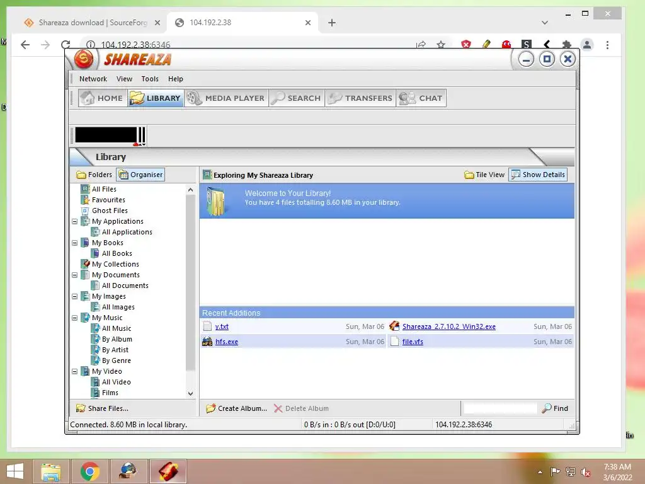Toggle the Show Details button
The image size is (645, 484).
[x=538, y=175]
